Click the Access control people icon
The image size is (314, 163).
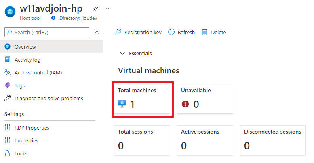[7, 72]
